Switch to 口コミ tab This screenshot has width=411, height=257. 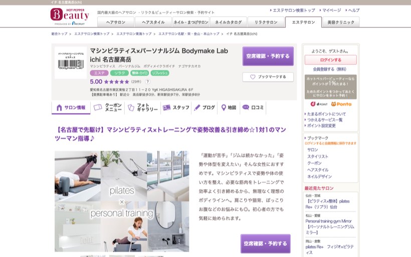coord(253,107)
